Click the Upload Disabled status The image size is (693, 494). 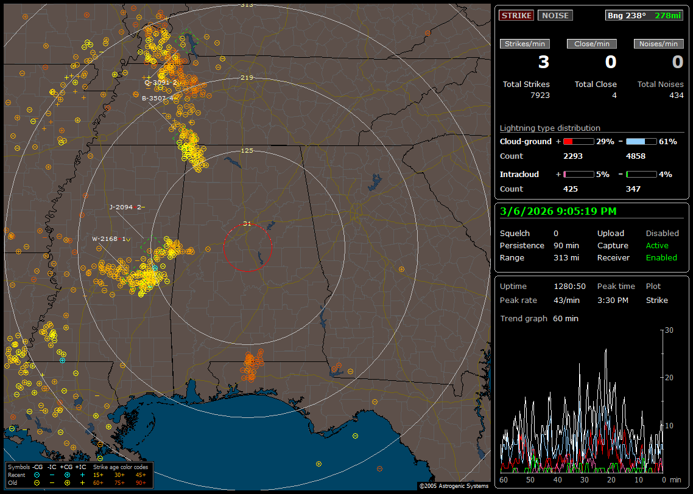[x=662, y=234]
